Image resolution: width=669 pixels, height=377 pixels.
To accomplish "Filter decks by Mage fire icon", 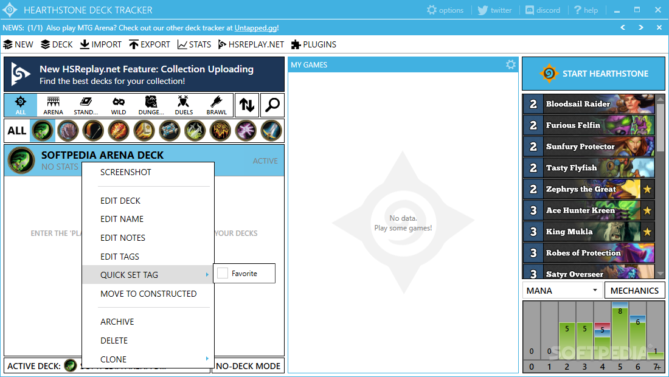I will (x=119, y=131).
